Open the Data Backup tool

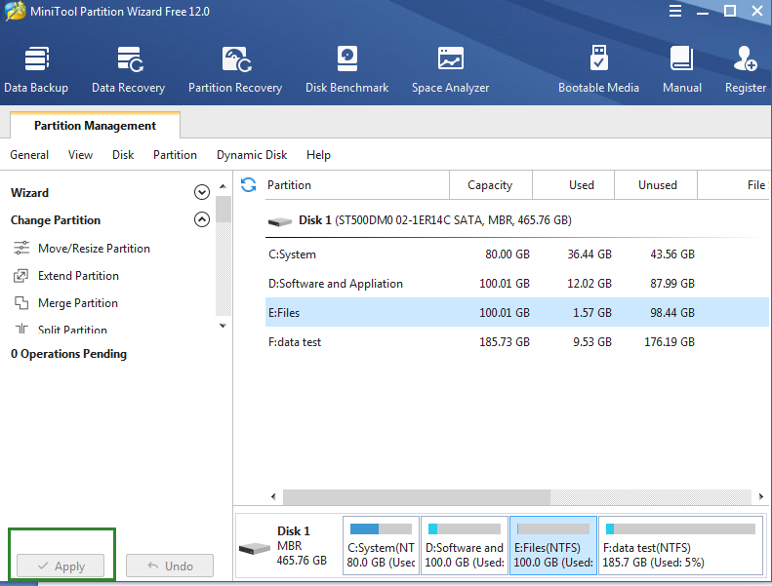click(36, 70)
